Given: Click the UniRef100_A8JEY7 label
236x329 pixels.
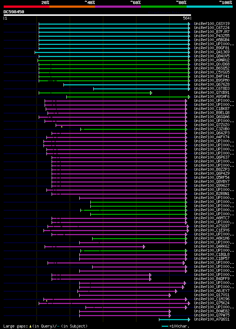Looking at the screenshot, I should 212,291.
